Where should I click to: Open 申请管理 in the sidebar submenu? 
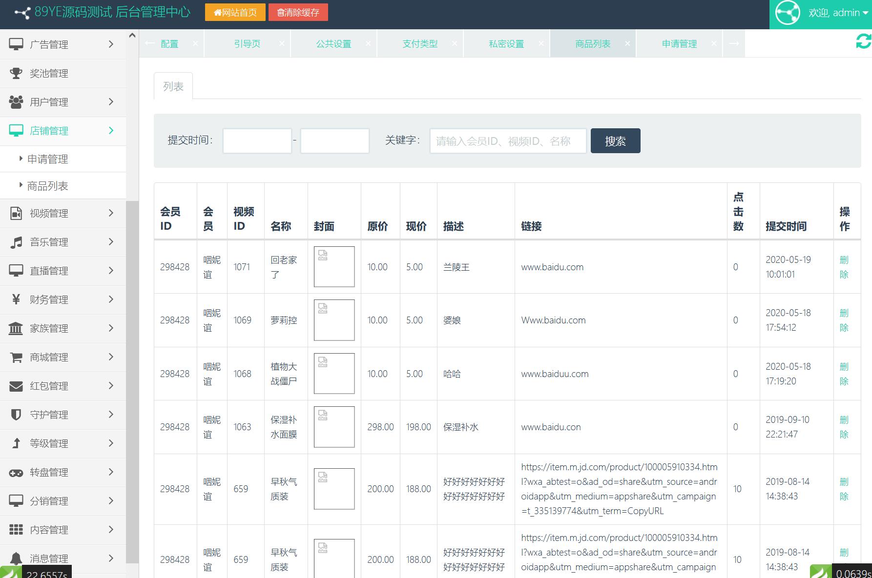pos(47,159)
